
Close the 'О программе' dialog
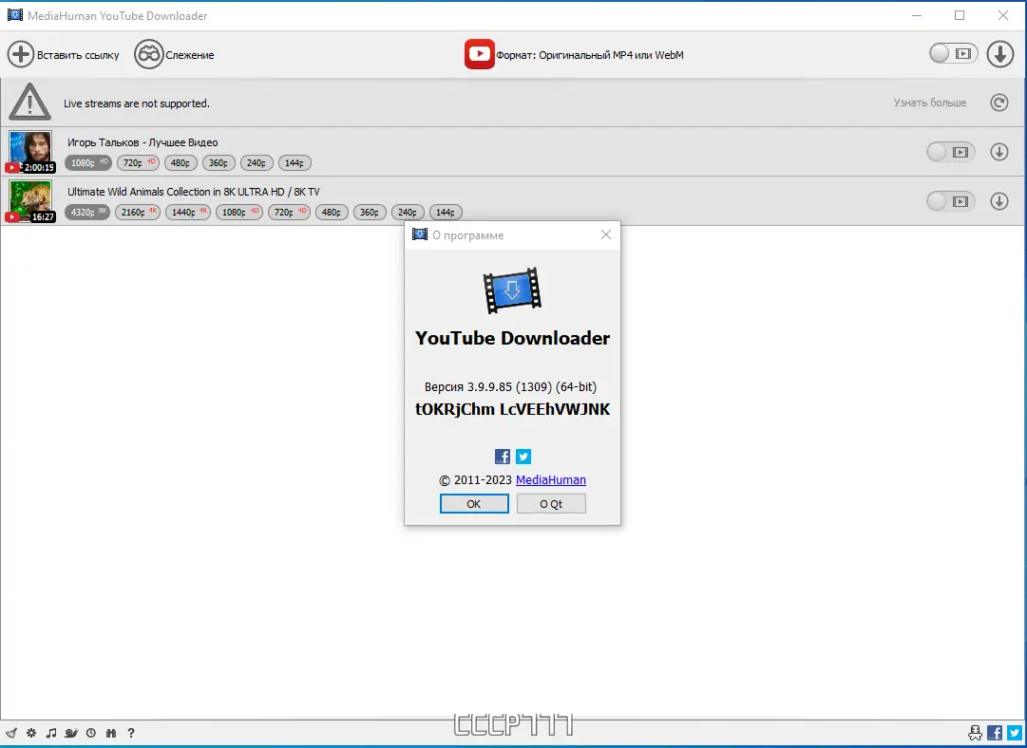pos(606,234)
